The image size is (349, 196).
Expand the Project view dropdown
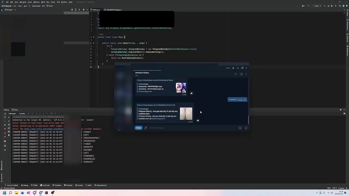[x=15, y=10]
